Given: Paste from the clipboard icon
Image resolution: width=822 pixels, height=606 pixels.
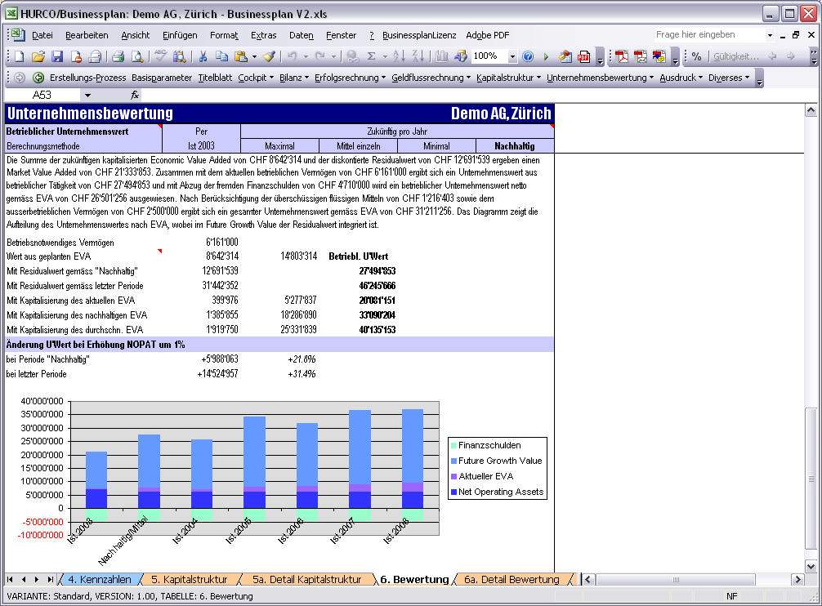Looking at the screenshot, I should click(240, 56).
